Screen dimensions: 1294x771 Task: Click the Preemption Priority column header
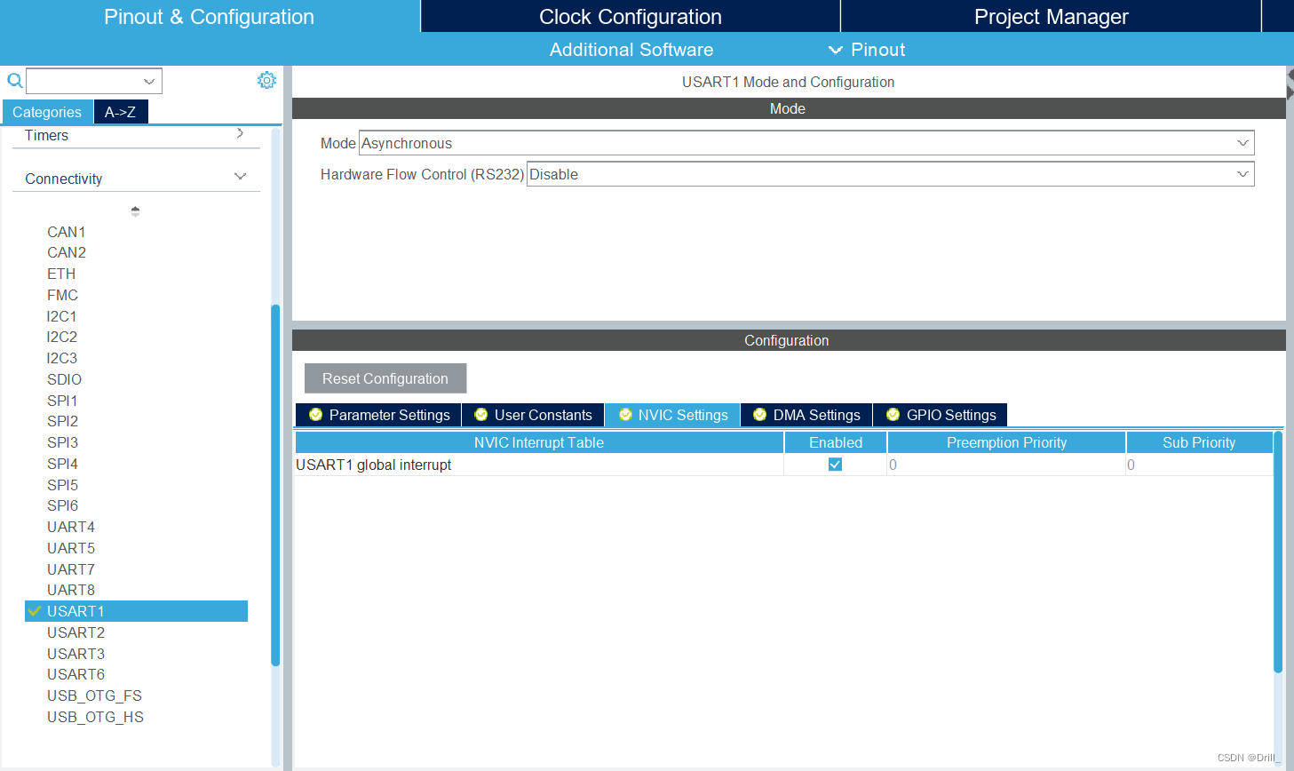point(1006,442)
